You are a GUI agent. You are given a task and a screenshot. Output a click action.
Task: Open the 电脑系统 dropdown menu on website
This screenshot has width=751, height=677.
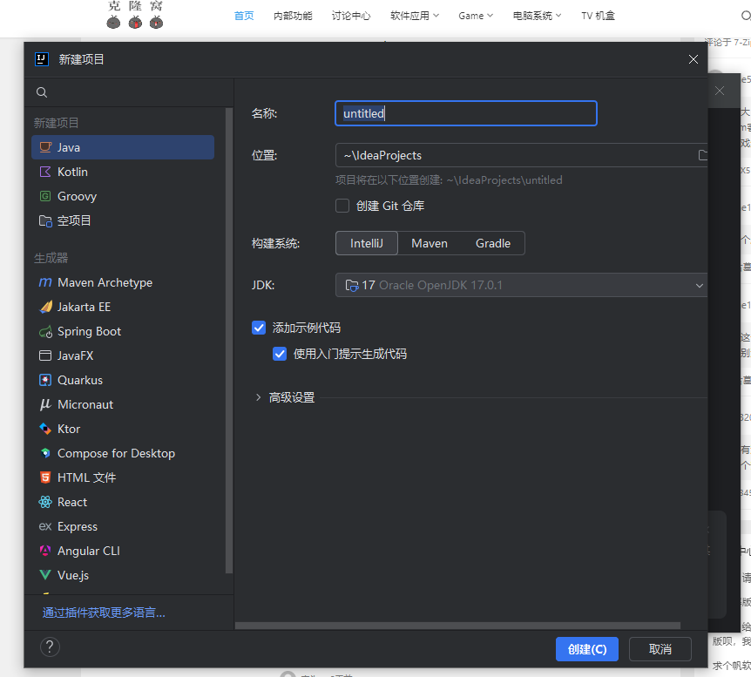[537, 16]
